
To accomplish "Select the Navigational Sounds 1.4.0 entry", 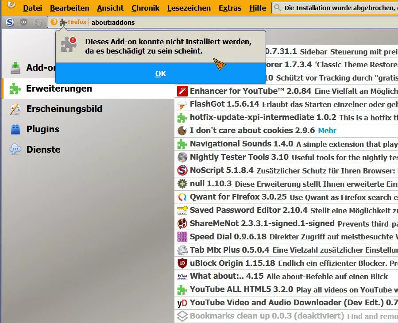I will coord(286,144).
